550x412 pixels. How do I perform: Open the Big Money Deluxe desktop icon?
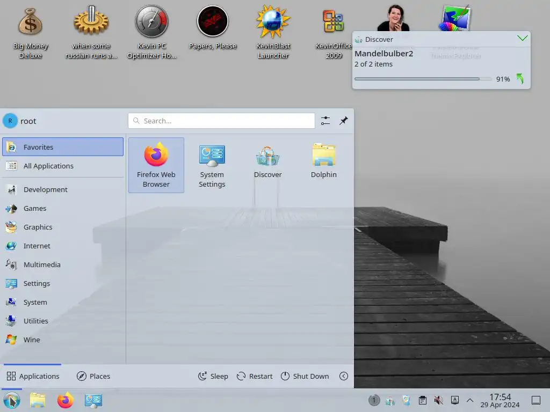(x=30, y=32)
